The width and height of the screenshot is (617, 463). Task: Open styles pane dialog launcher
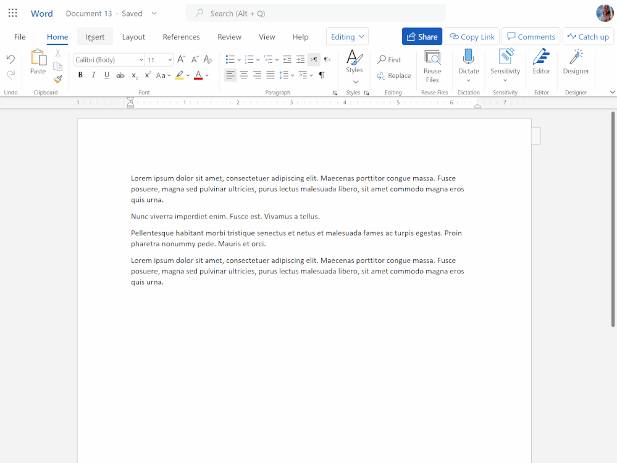tap(366, 93)
